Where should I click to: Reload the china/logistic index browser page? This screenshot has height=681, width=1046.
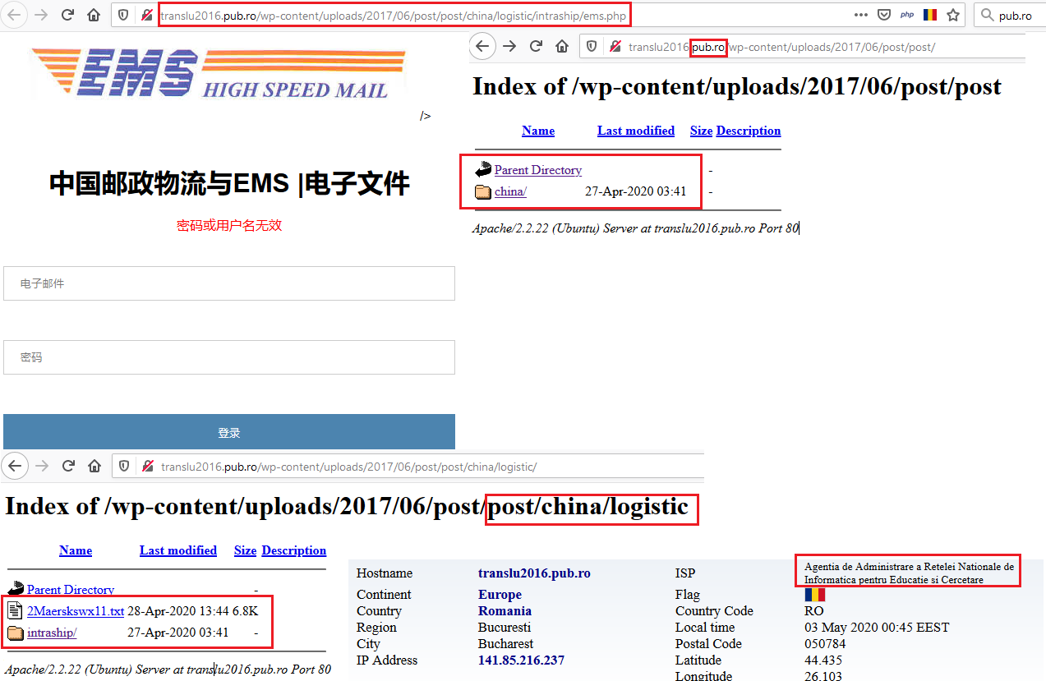[x=68, y=467]
